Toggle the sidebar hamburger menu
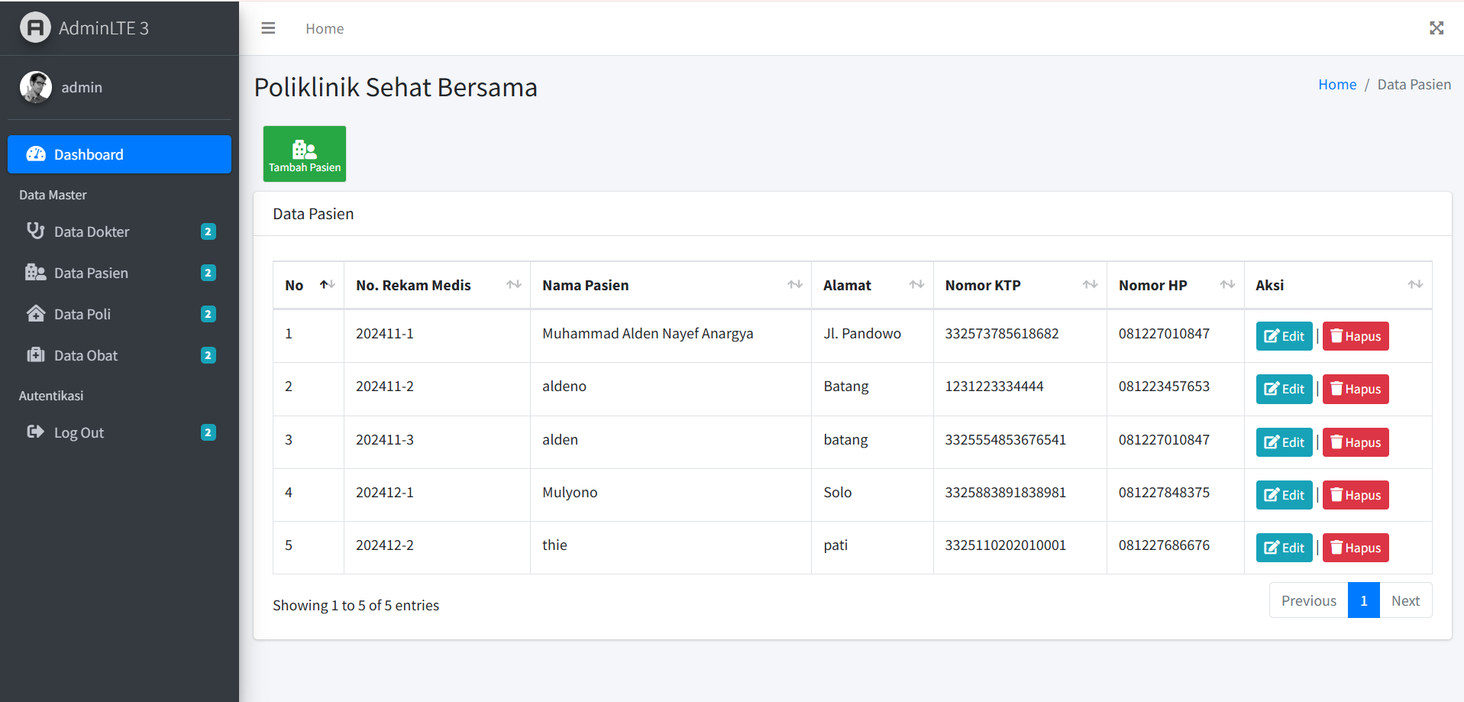This screenshot has height=702, width=1464. 268,28
